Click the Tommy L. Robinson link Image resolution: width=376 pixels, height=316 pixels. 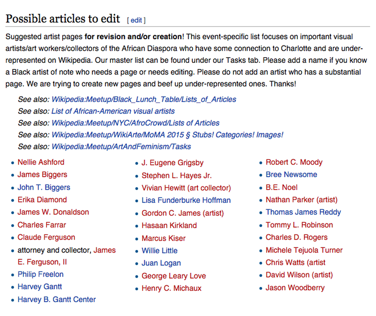click(x=299, y=225)
